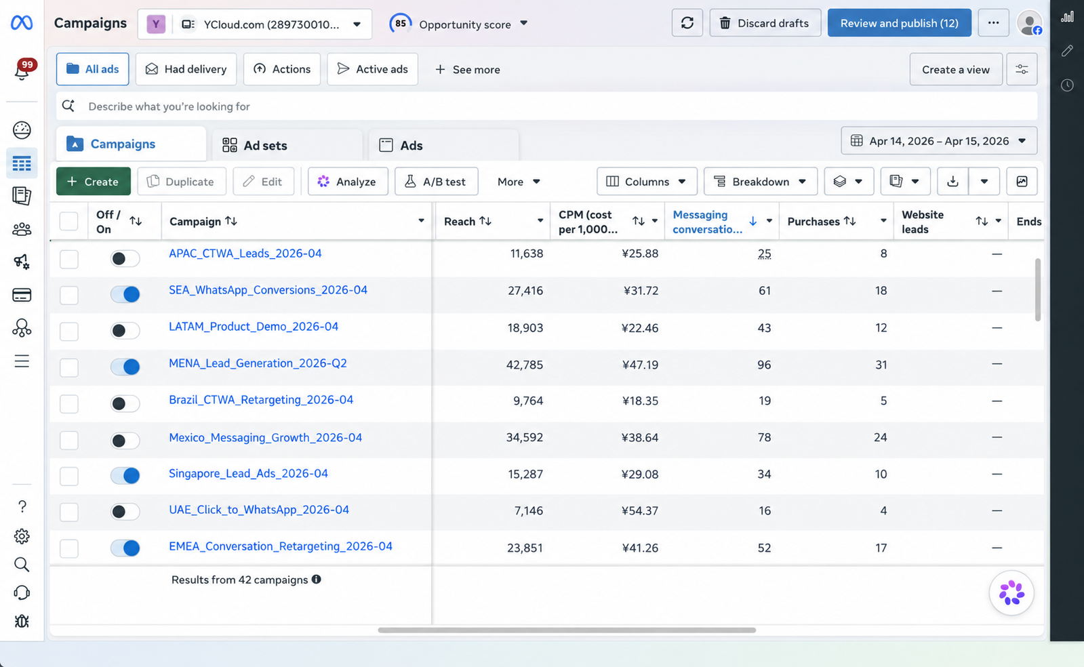Expand the More actions dropdown

pyautogui.click(x=519, y=182)
